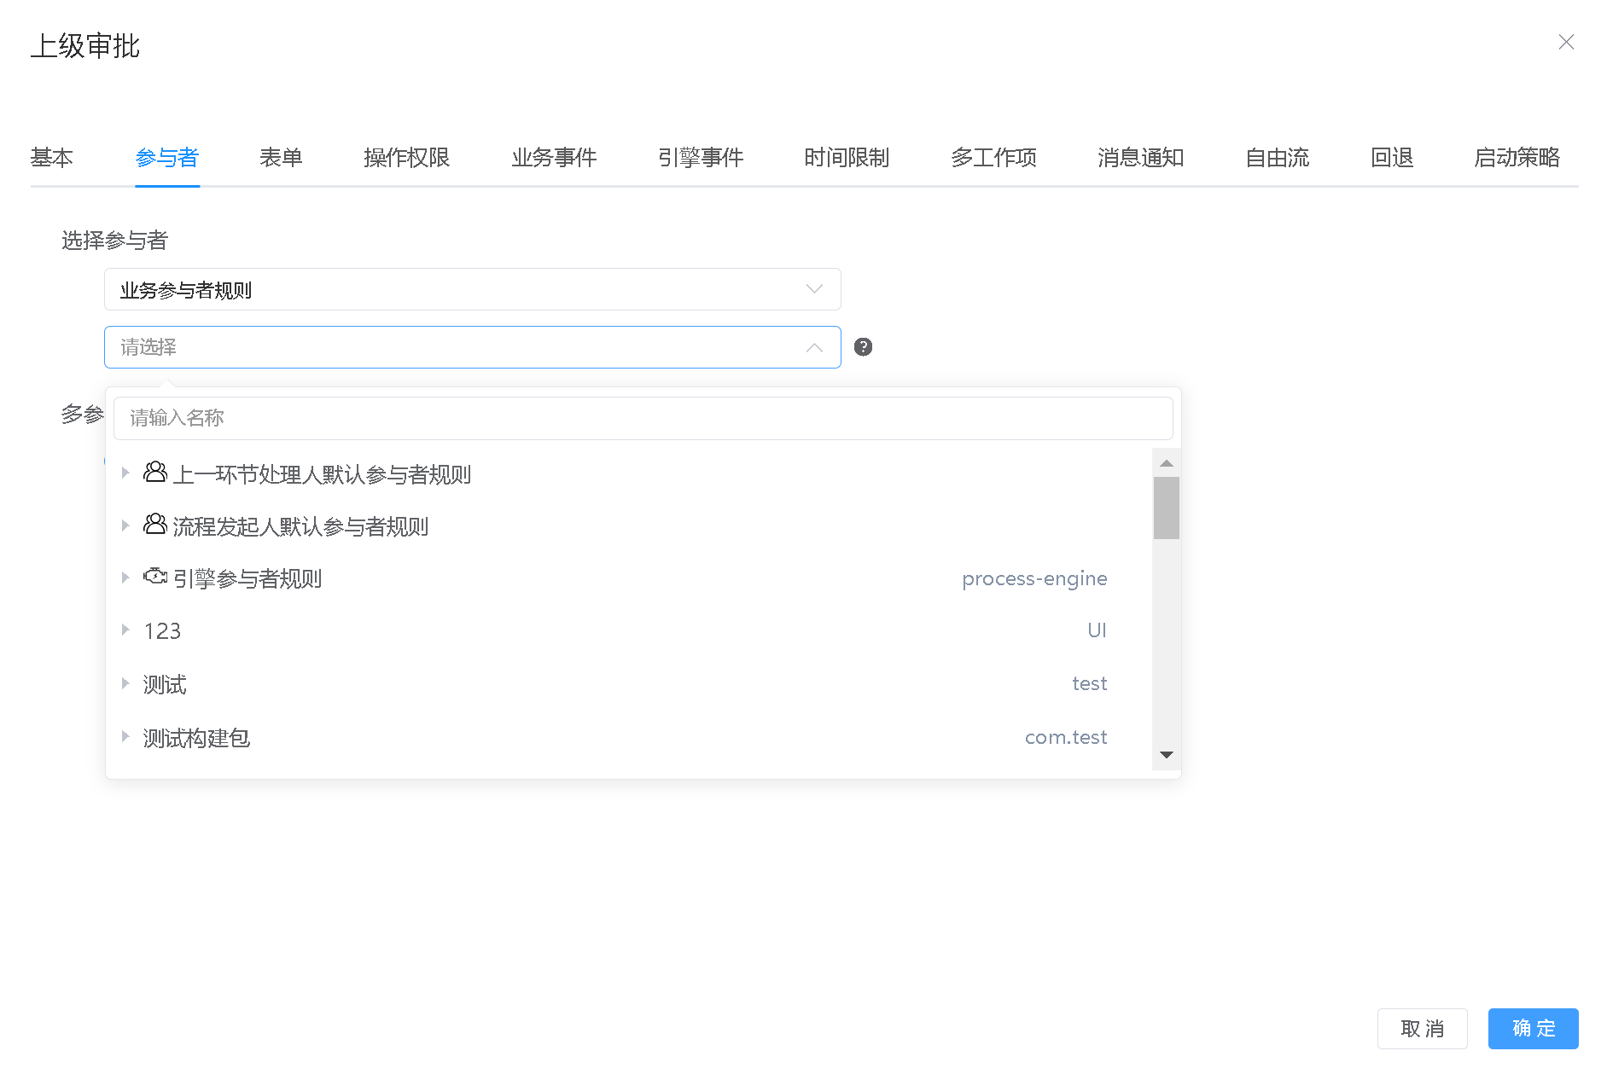1607x1074 pixels.
Task: Click the scrollbar thumb in the dropdown list
Action: coord(1166,508)
